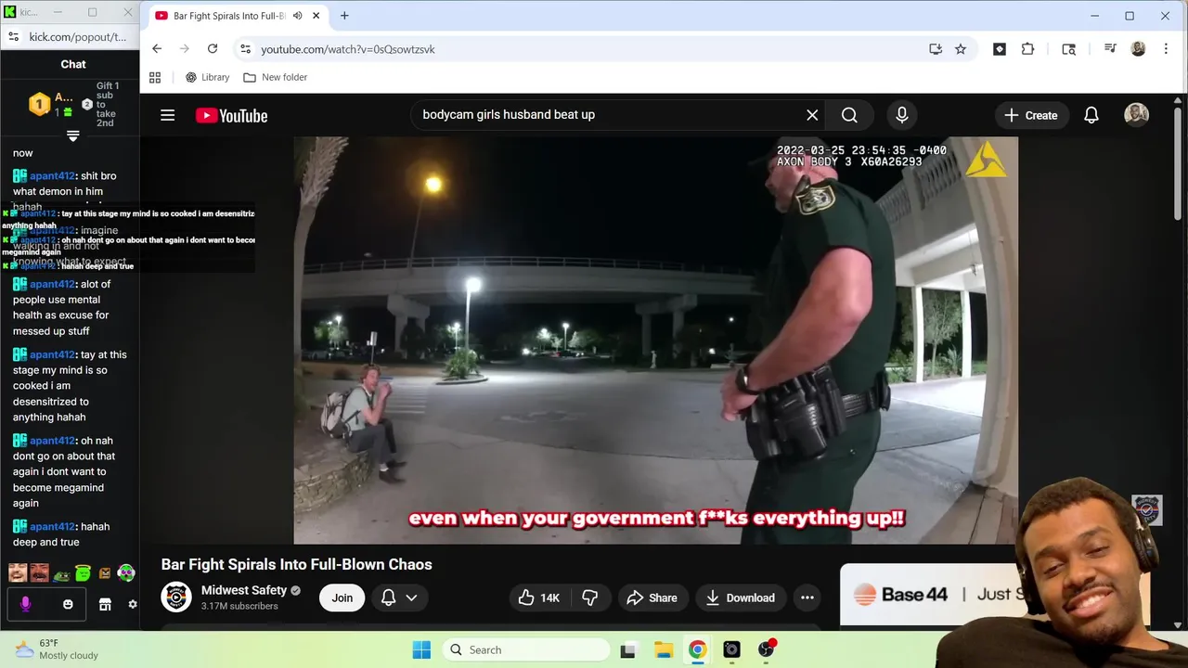Bookmark this page with the star

coord(961,49)
